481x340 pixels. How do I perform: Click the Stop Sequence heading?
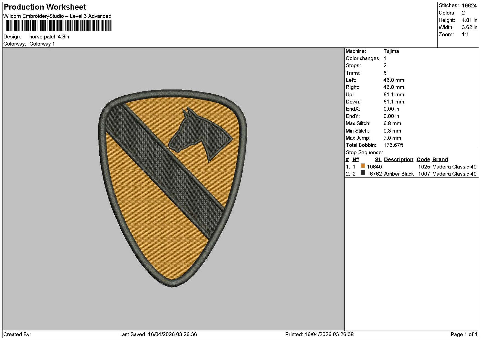[x=364, y=152]
